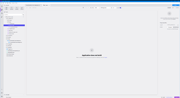Viewport: 180px width, 98px height.
Task: Click the blue Run button
Action: point(175,5)
